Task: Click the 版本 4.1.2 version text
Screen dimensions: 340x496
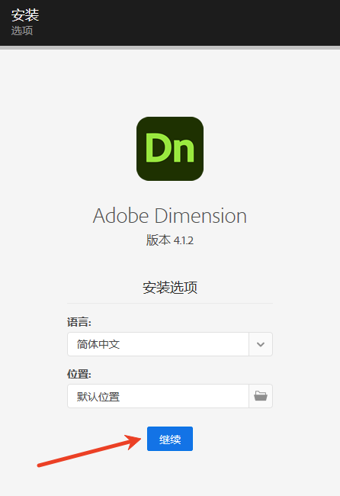Action: [x=170, y=240]
